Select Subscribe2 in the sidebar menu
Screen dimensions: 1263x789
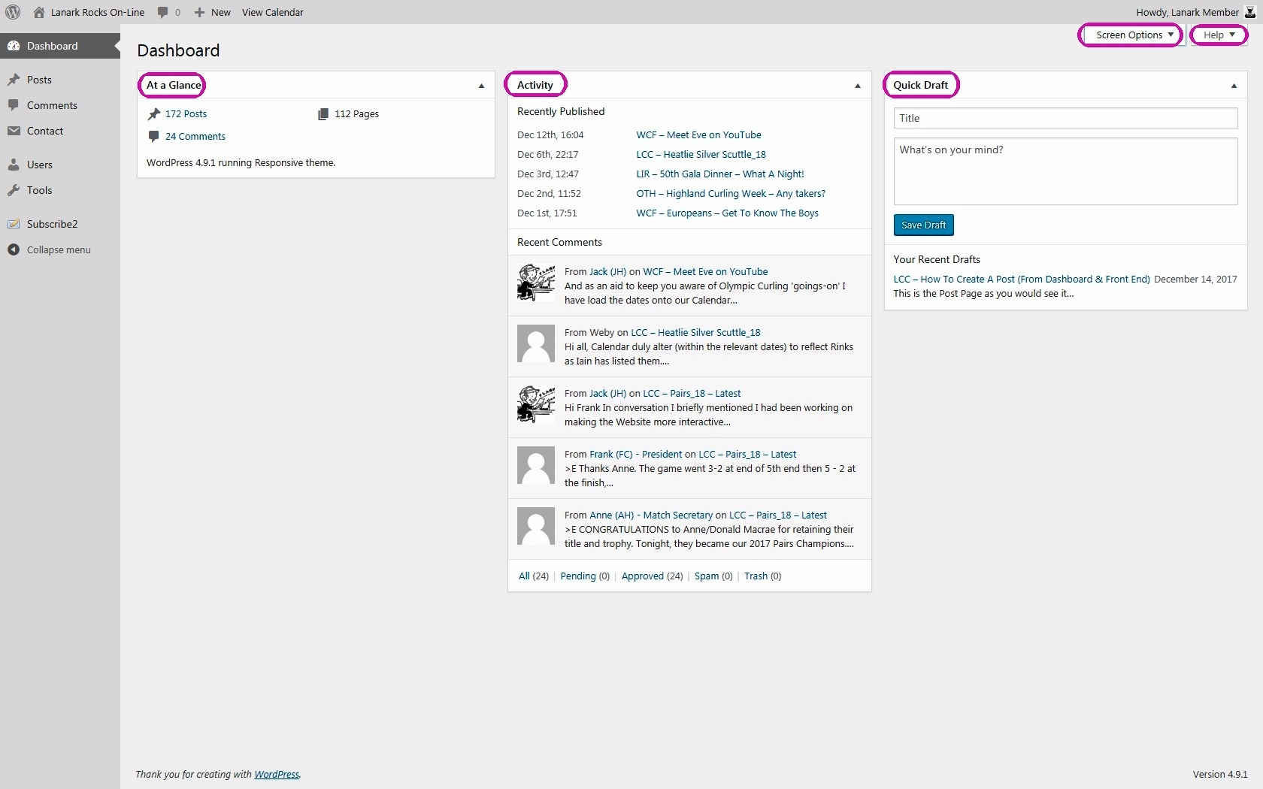pyautogui.click(x=52, y=224)
